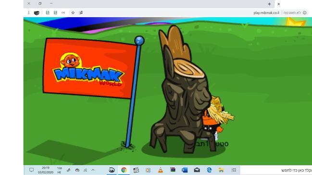Click the play.mikmak.co.il address bar URL

[x=266, y=12]
